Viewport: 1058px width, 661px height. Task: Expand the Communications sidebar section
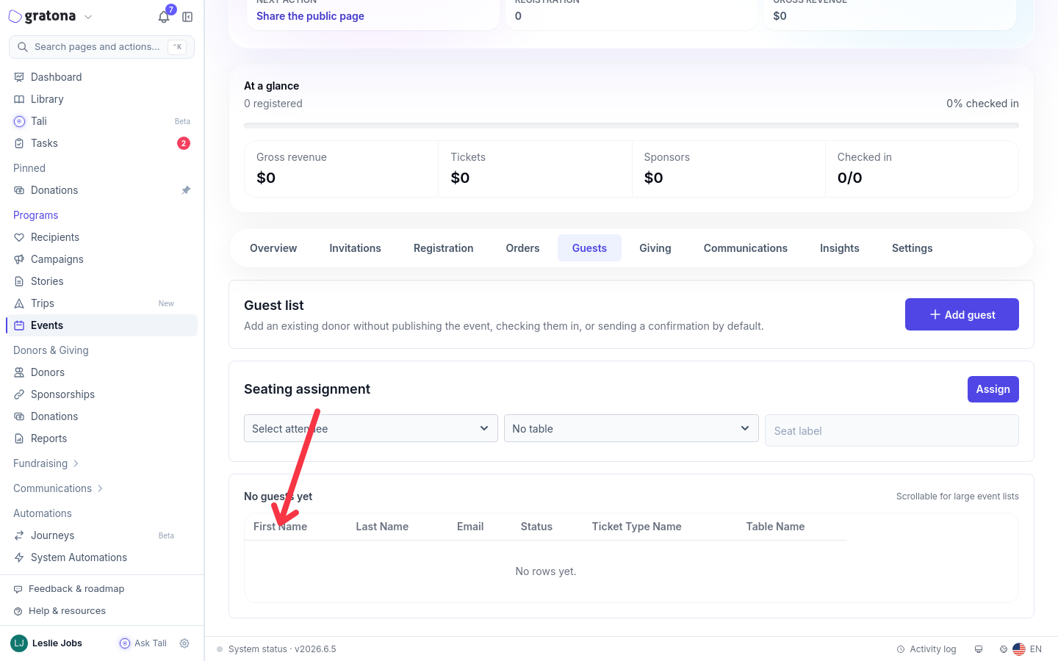[59, 488]
